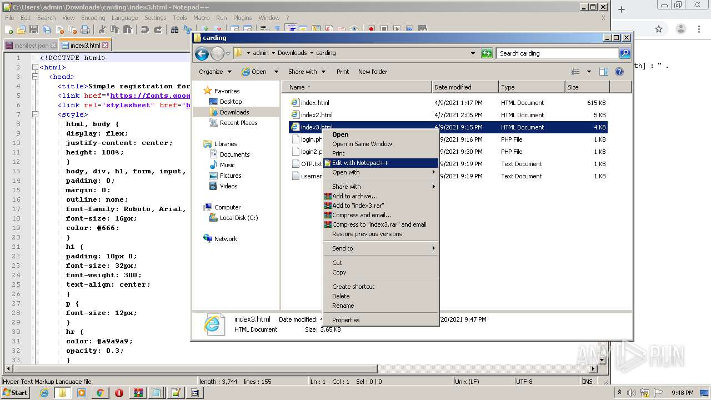Sort by Date modified column header

(465, 87)
